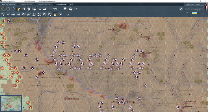This screenshot has width=208, height=112.
Task: Click the square bracket target icon
Action: pyautogui.click(x=24, y=9)
